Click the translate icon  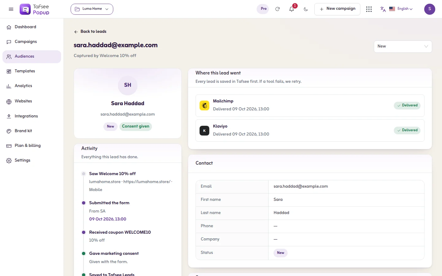[383, 9]
